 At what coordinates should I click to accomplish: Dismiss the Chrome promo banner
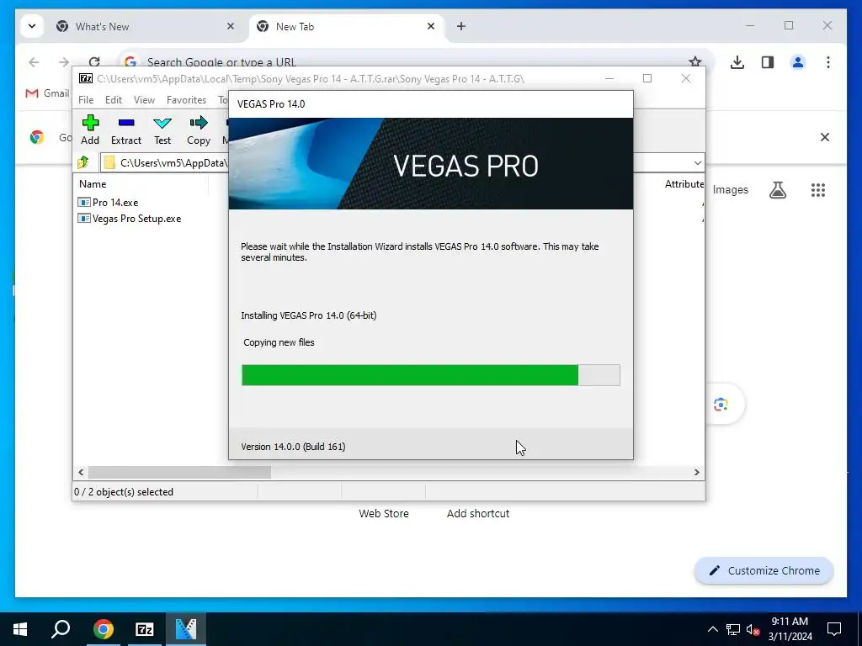pyautogui.click(x=825, y=137)
